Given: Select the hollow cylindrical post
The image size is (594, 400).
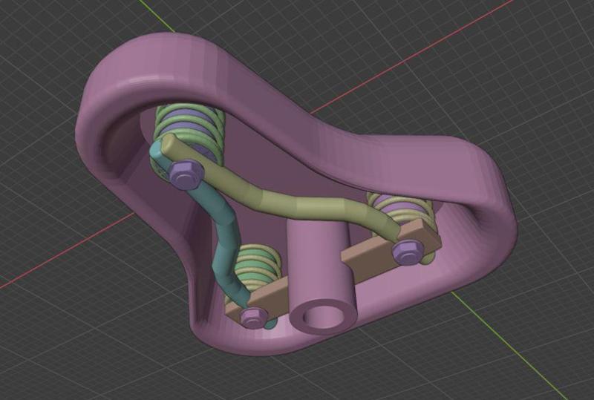Looking at the screenshot, I should (322, 277).
